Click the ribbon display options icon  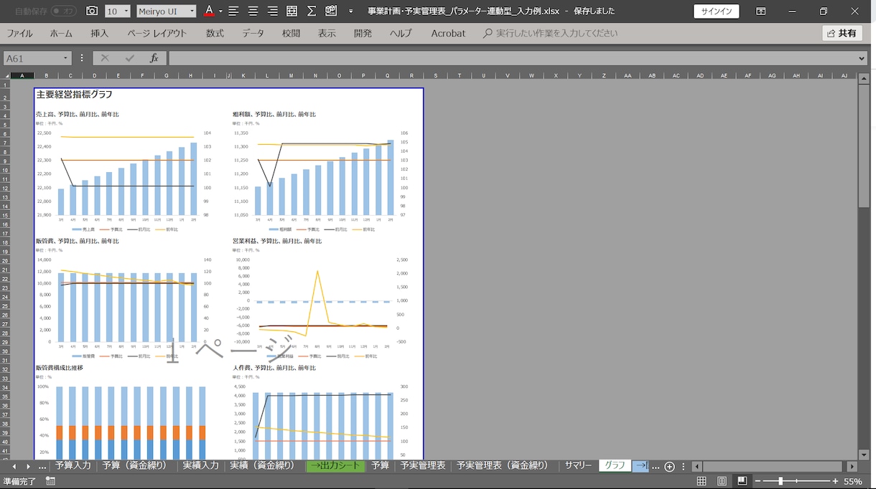[x=760, y=11]
